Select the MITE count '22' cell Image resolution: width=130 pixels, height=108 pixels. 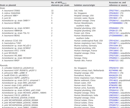coord(52,11)
